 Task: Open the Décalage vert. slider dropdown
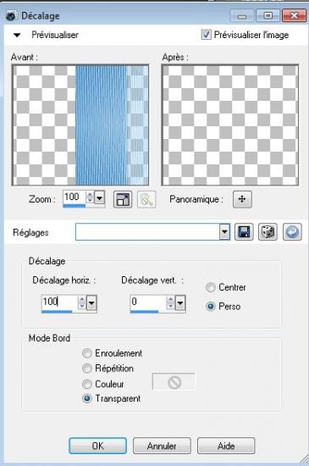pyautogui.click(x=180, y=303)
